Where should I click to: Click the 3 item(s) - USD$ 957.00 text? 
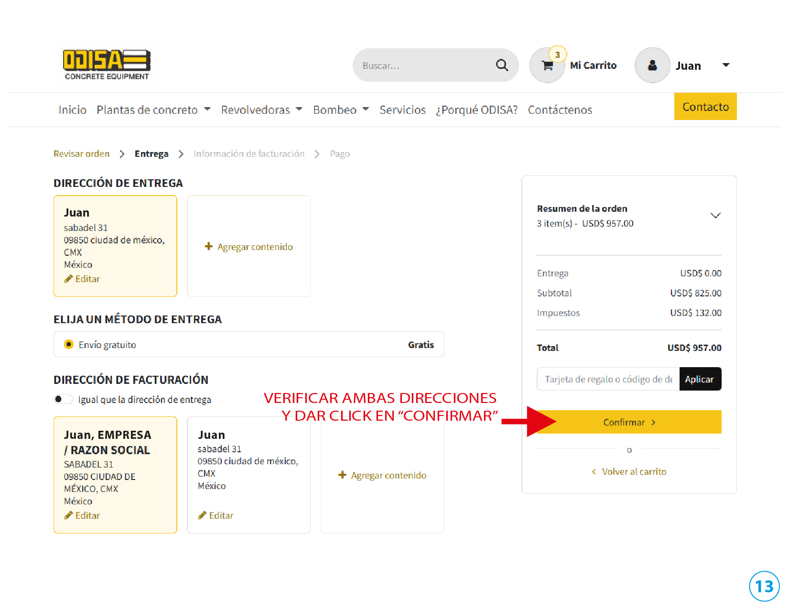[x=585, y=223]
